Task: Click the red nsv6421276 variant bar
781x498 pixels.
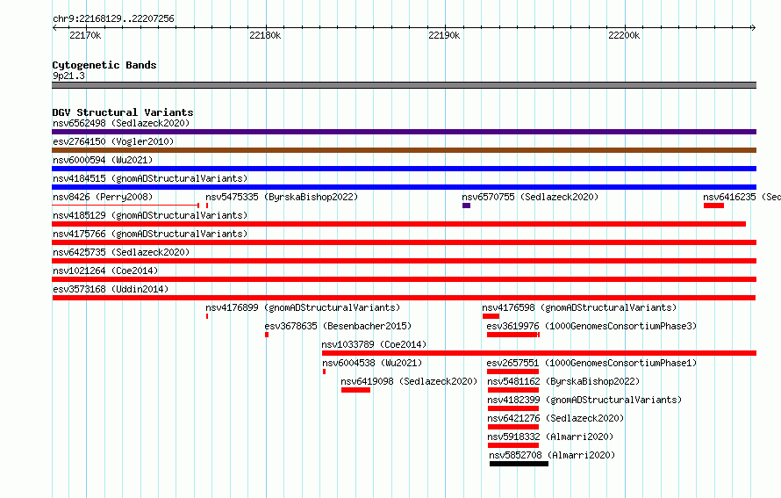Action: 513,427
